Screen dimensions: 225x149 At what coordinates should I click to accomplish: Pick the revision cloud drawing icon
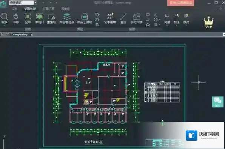(148, 25)
